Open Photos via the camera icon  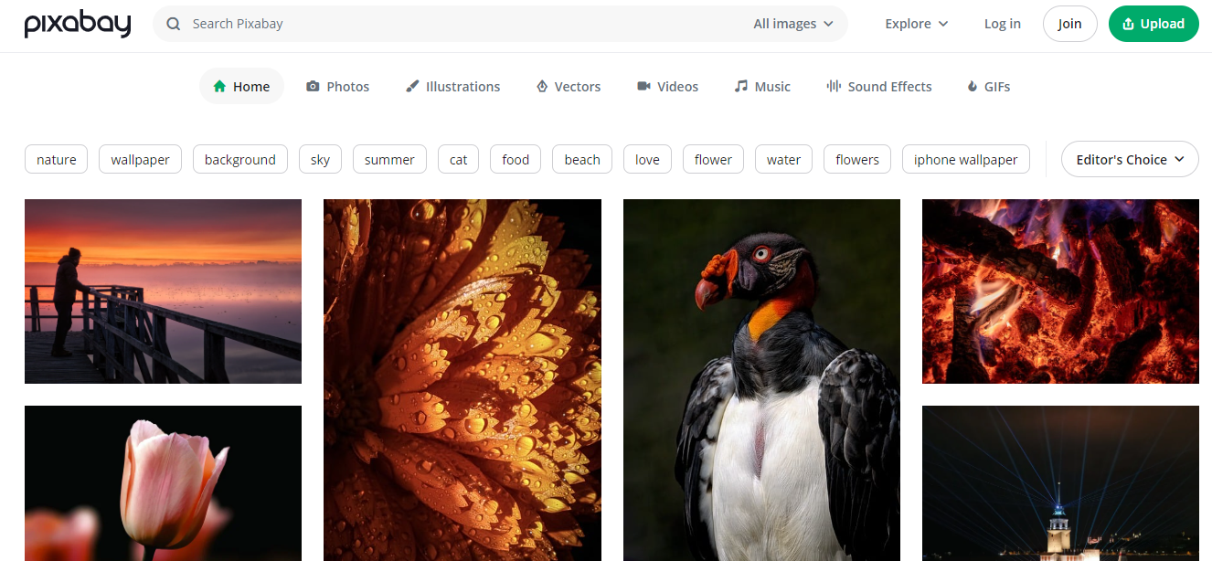tap(313, 87)
